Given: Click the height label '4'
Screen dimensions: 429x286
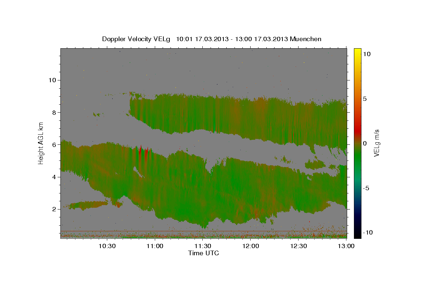Looking at the screenshot, I should [54, 177].
